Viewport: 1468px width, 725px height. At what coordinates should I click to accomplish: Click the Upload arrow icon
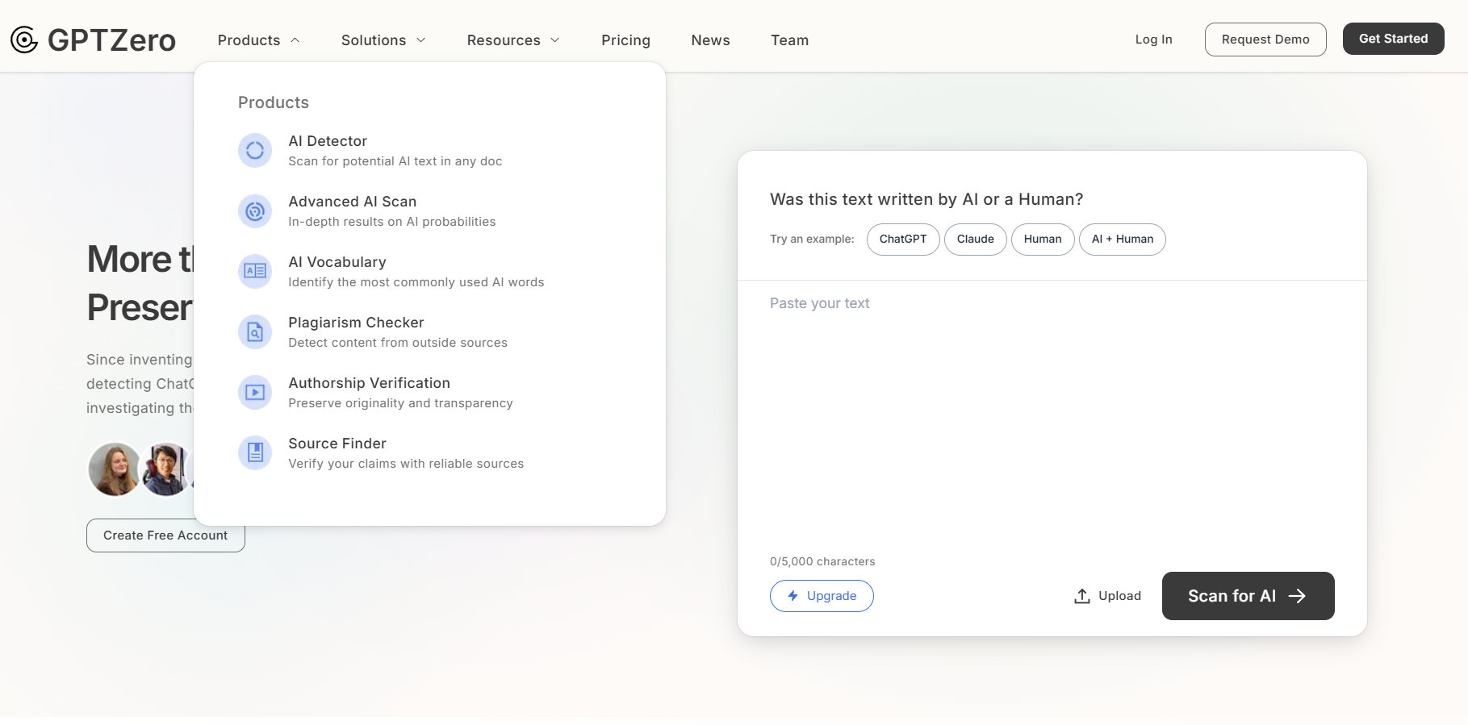1082,596
